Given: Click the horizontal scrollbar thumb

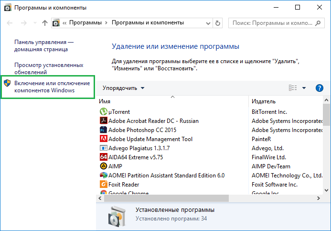Looking at the screenshot, I should [166, 198].
